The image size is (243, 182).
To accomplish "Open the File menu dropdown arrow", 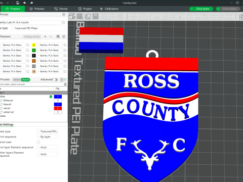I will [x=8, y=3].
